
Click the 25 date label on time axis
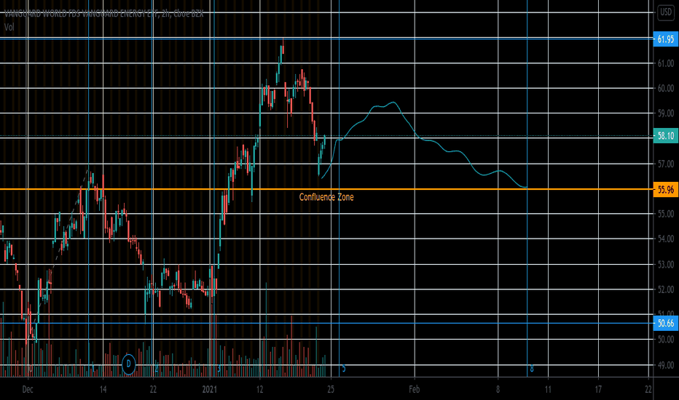point(331,390)
